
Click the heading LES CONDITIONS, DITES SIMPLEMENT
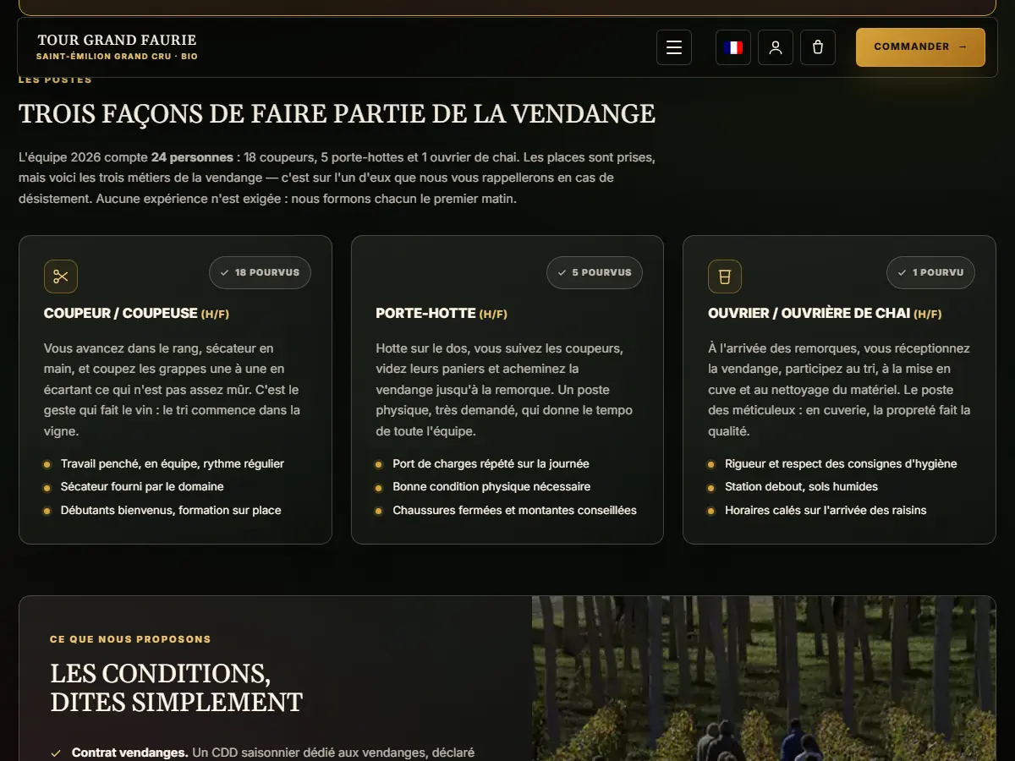point(176,687)
